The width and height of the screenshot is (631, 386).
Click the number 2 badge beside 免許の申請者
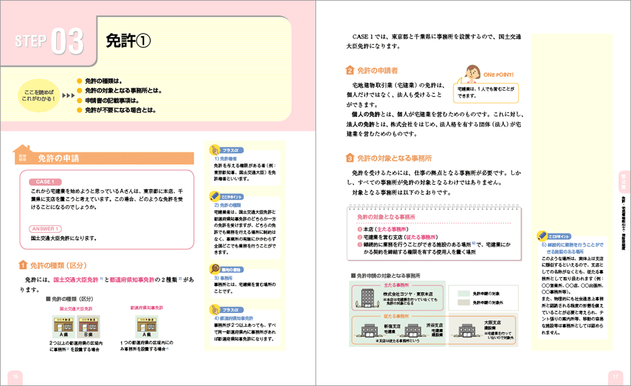point(350,71)
